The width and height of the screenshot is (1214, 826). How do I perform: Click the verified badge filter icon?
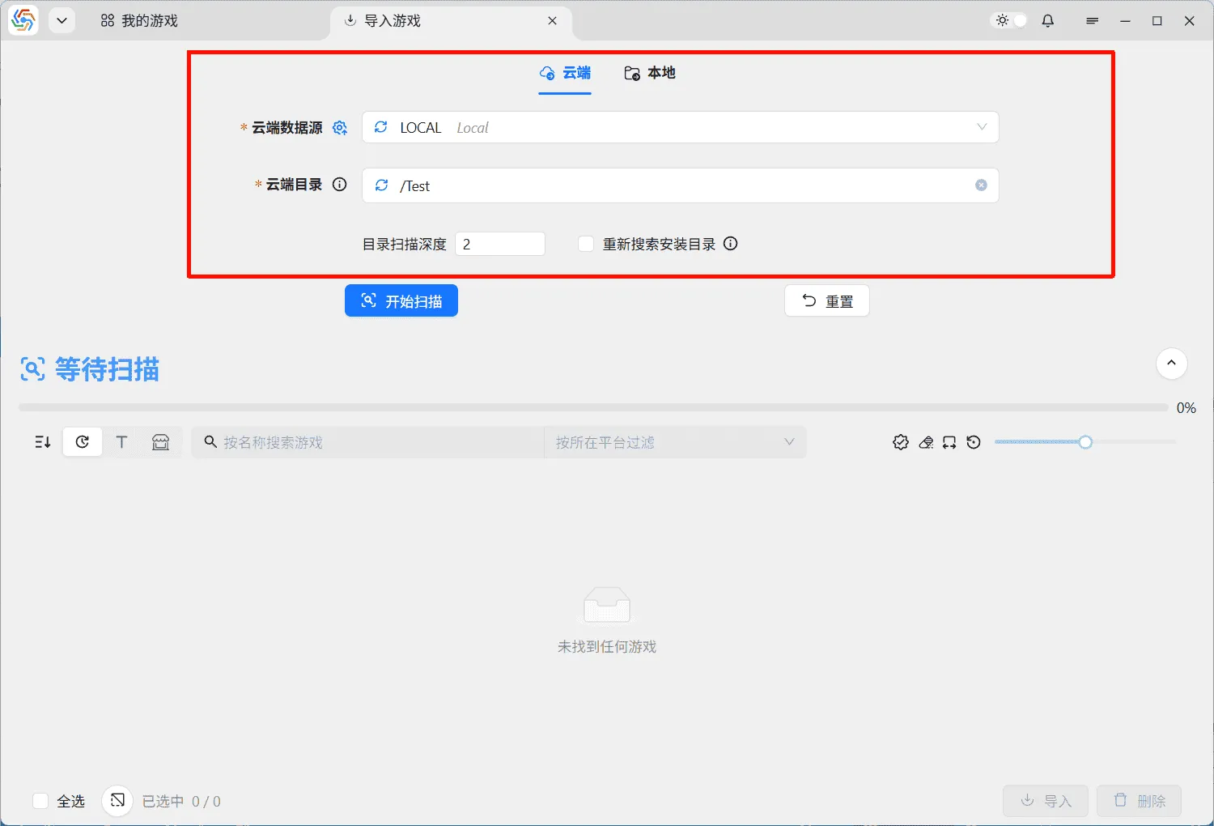pos(901,442)
